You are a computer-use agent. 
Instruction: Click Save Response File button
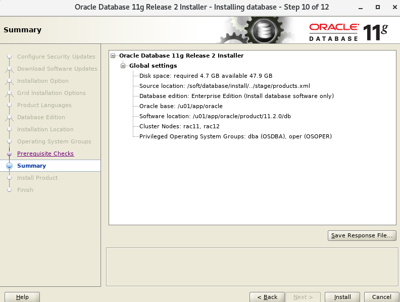point(361,235)
